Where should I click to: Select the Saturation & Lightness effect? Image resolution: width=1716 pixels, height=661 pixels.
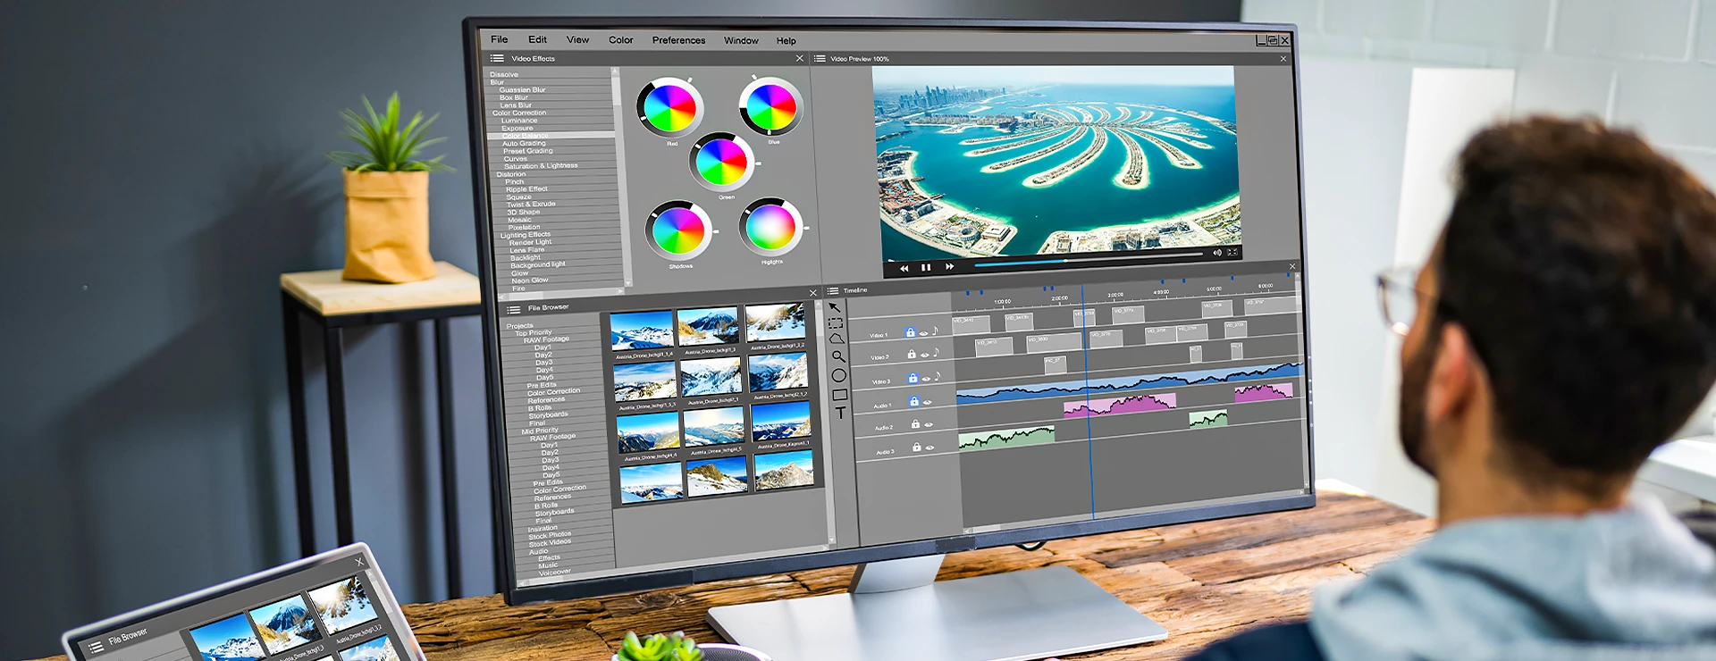(x=541, y=166)
